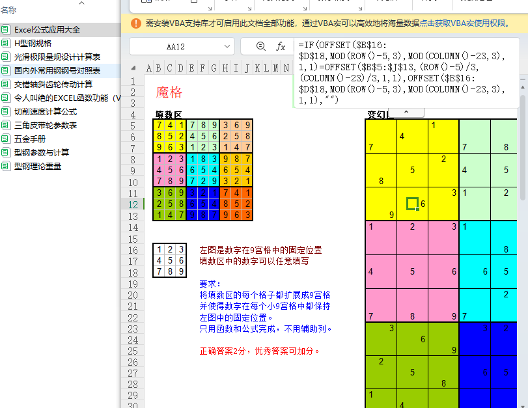Viewport: 528px width, 408px height.
Task: Click the 要求: heading text
Action: click(x=210, y=284)
